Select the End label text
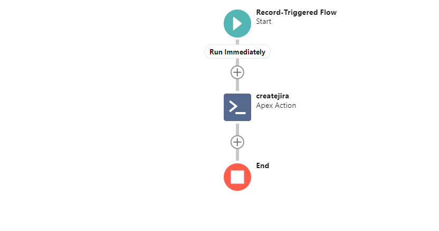The height and width of the screenshot is (231, 439). pyautogui.click(x=262, y=165)
